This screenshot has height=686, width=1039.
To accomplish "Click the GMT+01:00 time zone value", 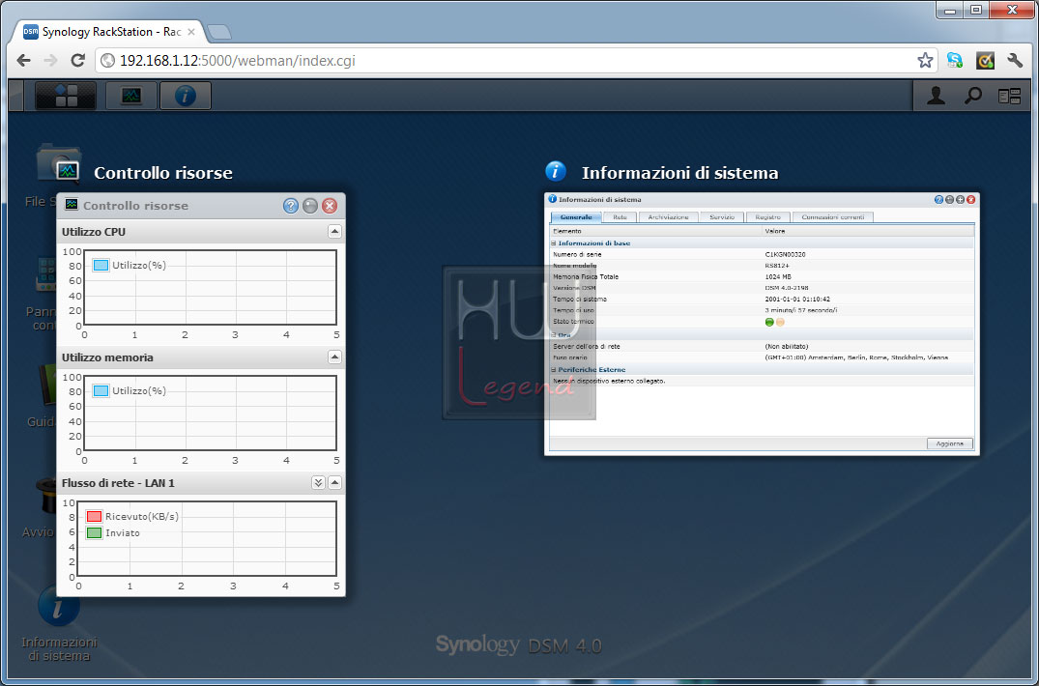I will [856, 357].
